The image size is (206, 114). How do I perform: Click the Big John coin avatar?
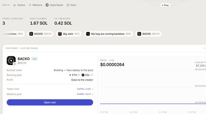tap(60, 34)
